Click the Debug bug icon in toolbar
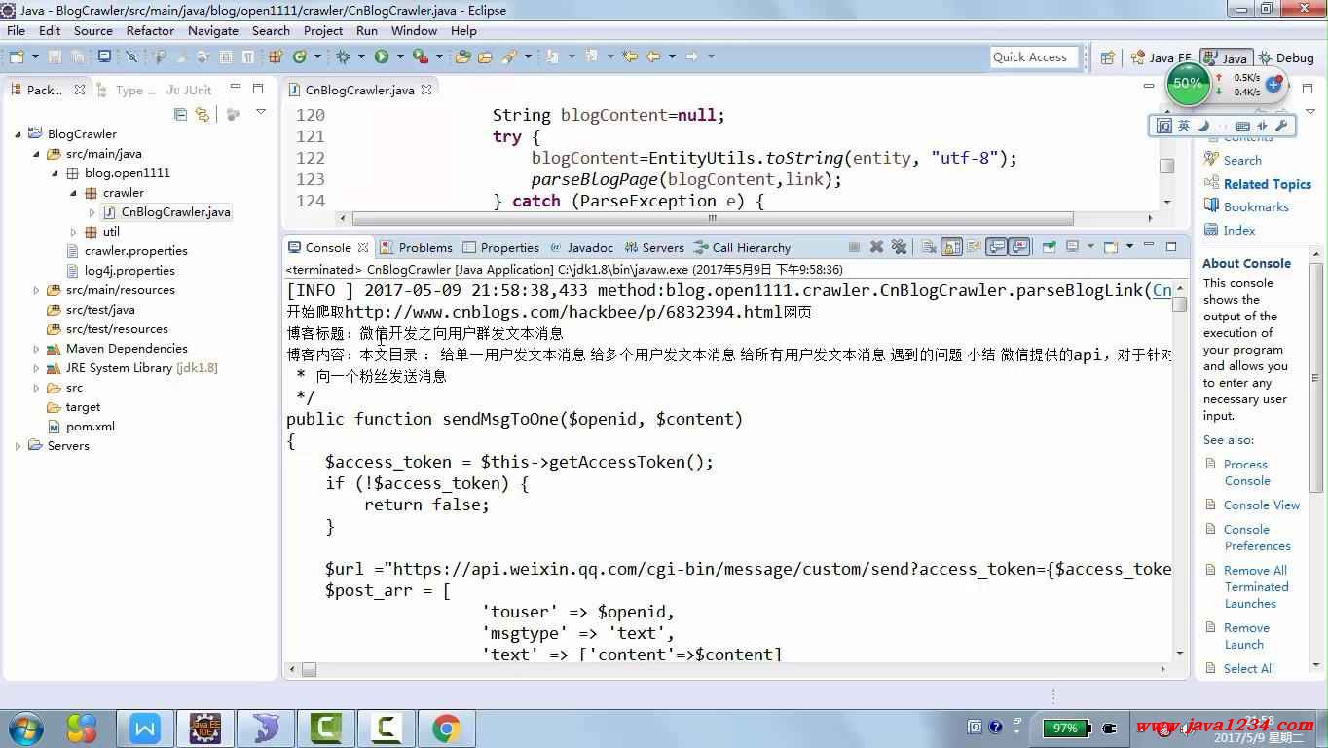Screen dimensions: 1328x748 coord(344,57)
